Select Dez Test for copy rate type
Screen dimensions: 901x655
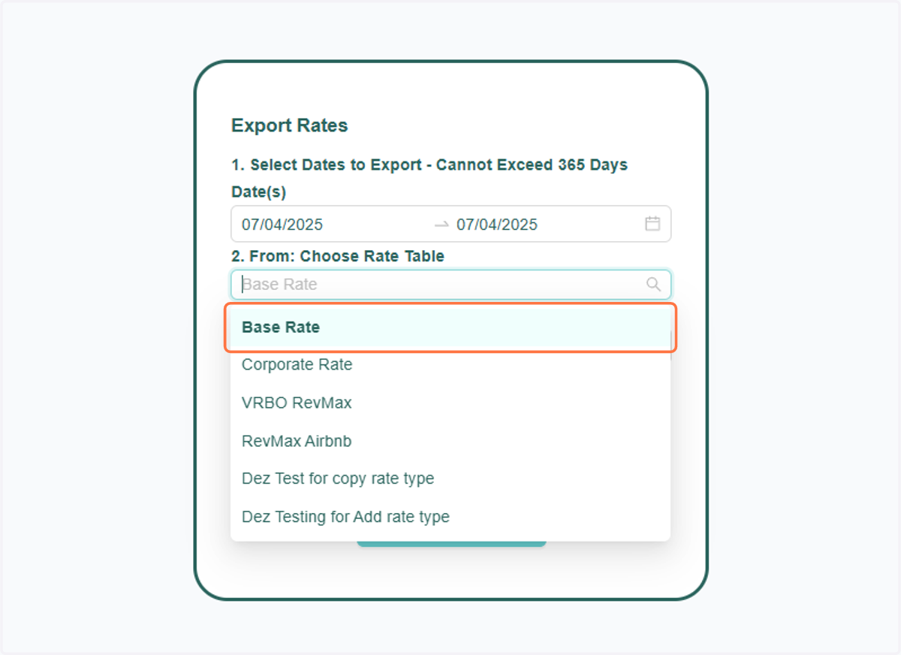pos(450,478)
